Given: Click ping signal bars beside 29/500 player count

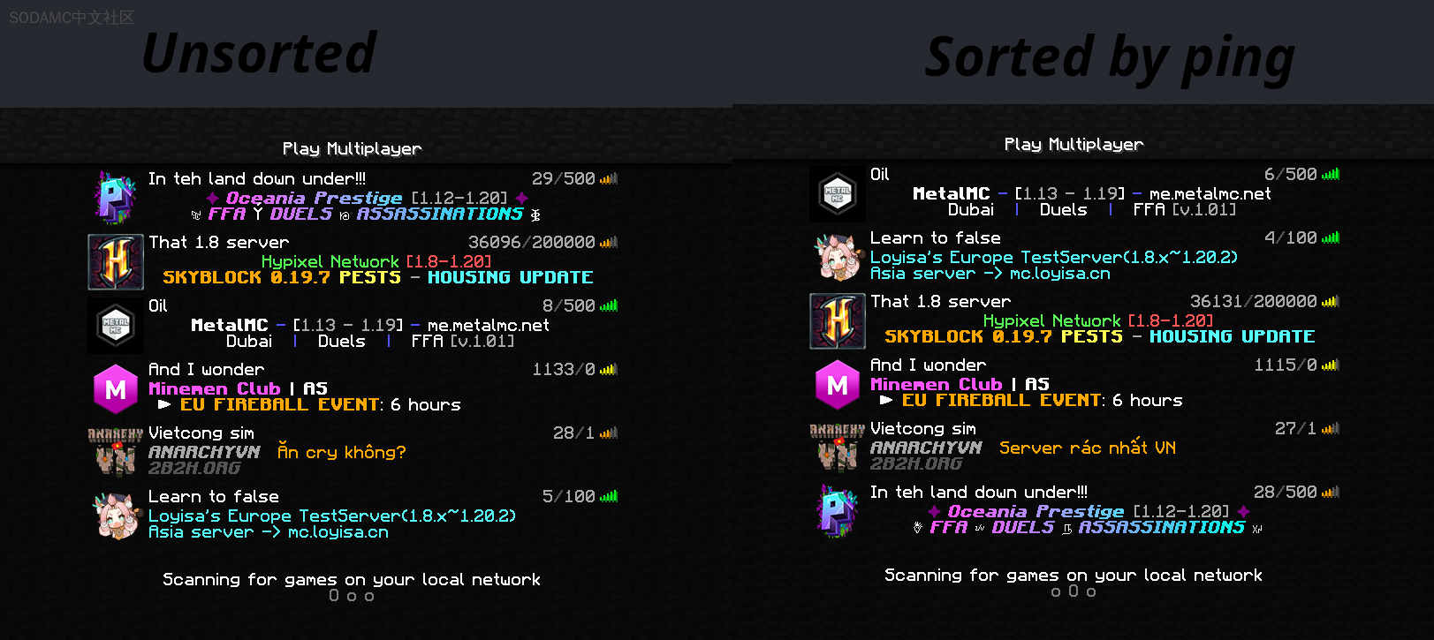Looking at the screenshot, I should click(x=609, y=178).
